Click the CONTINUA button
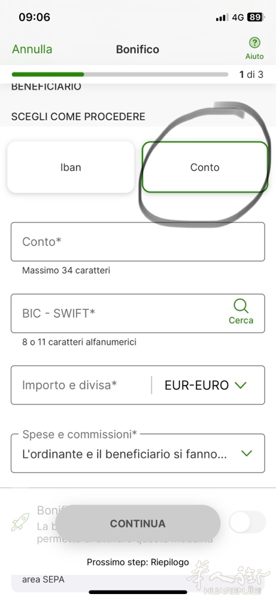276x600 pixels. point(138,523)
